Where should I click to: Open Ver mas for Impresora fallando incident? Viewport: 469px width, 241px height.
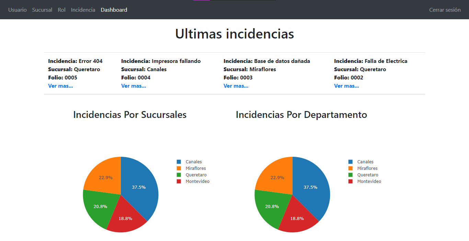coord(134,86)
